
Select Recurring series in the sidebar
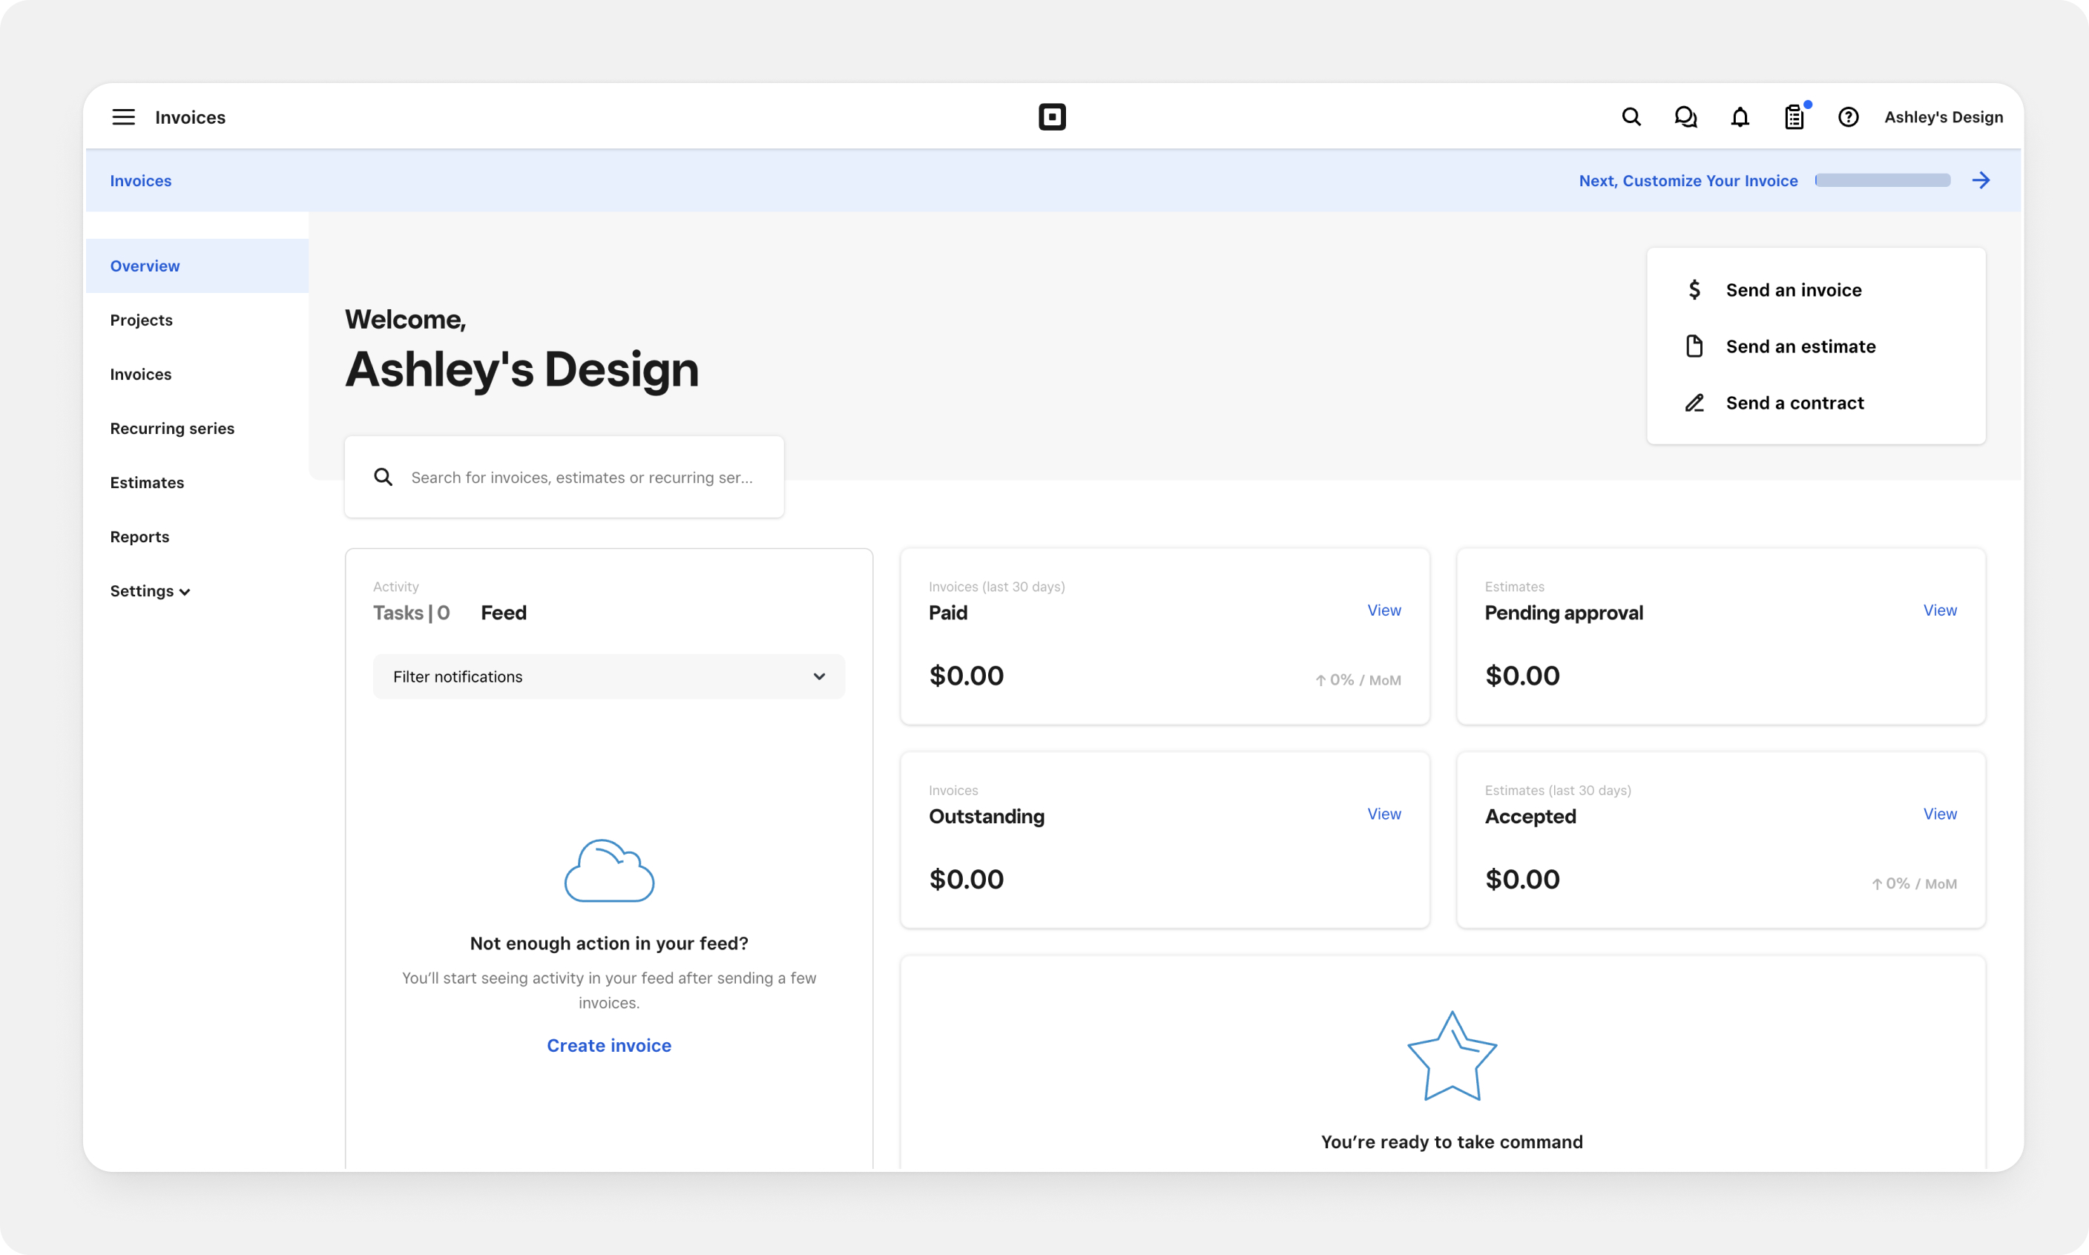[171, 428]
